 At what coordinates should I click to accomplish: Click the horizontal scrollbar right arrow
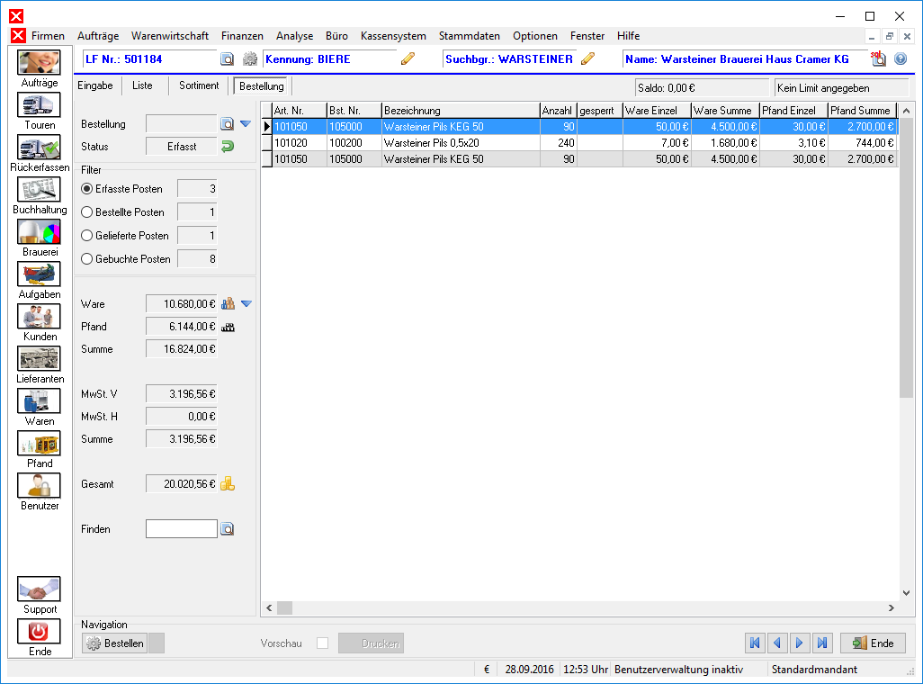892,608
